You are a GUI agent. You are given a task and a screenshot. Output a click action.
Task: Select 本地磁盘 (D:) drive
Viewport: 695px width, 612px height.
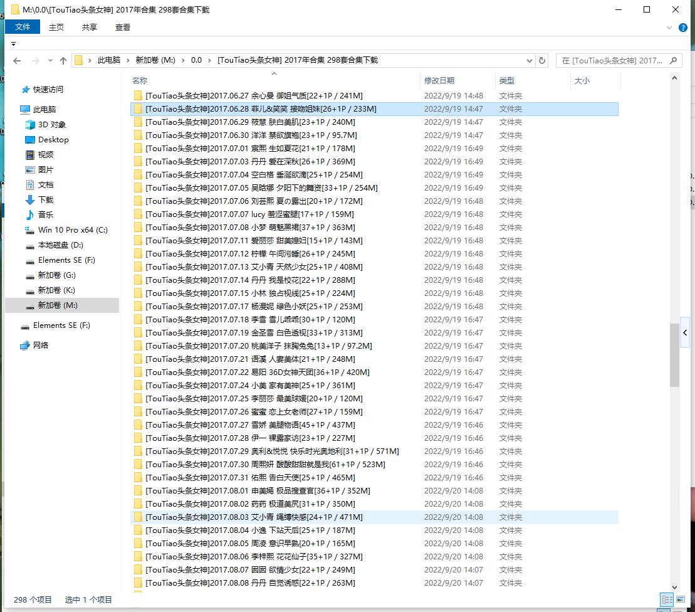tap(60, 245)
